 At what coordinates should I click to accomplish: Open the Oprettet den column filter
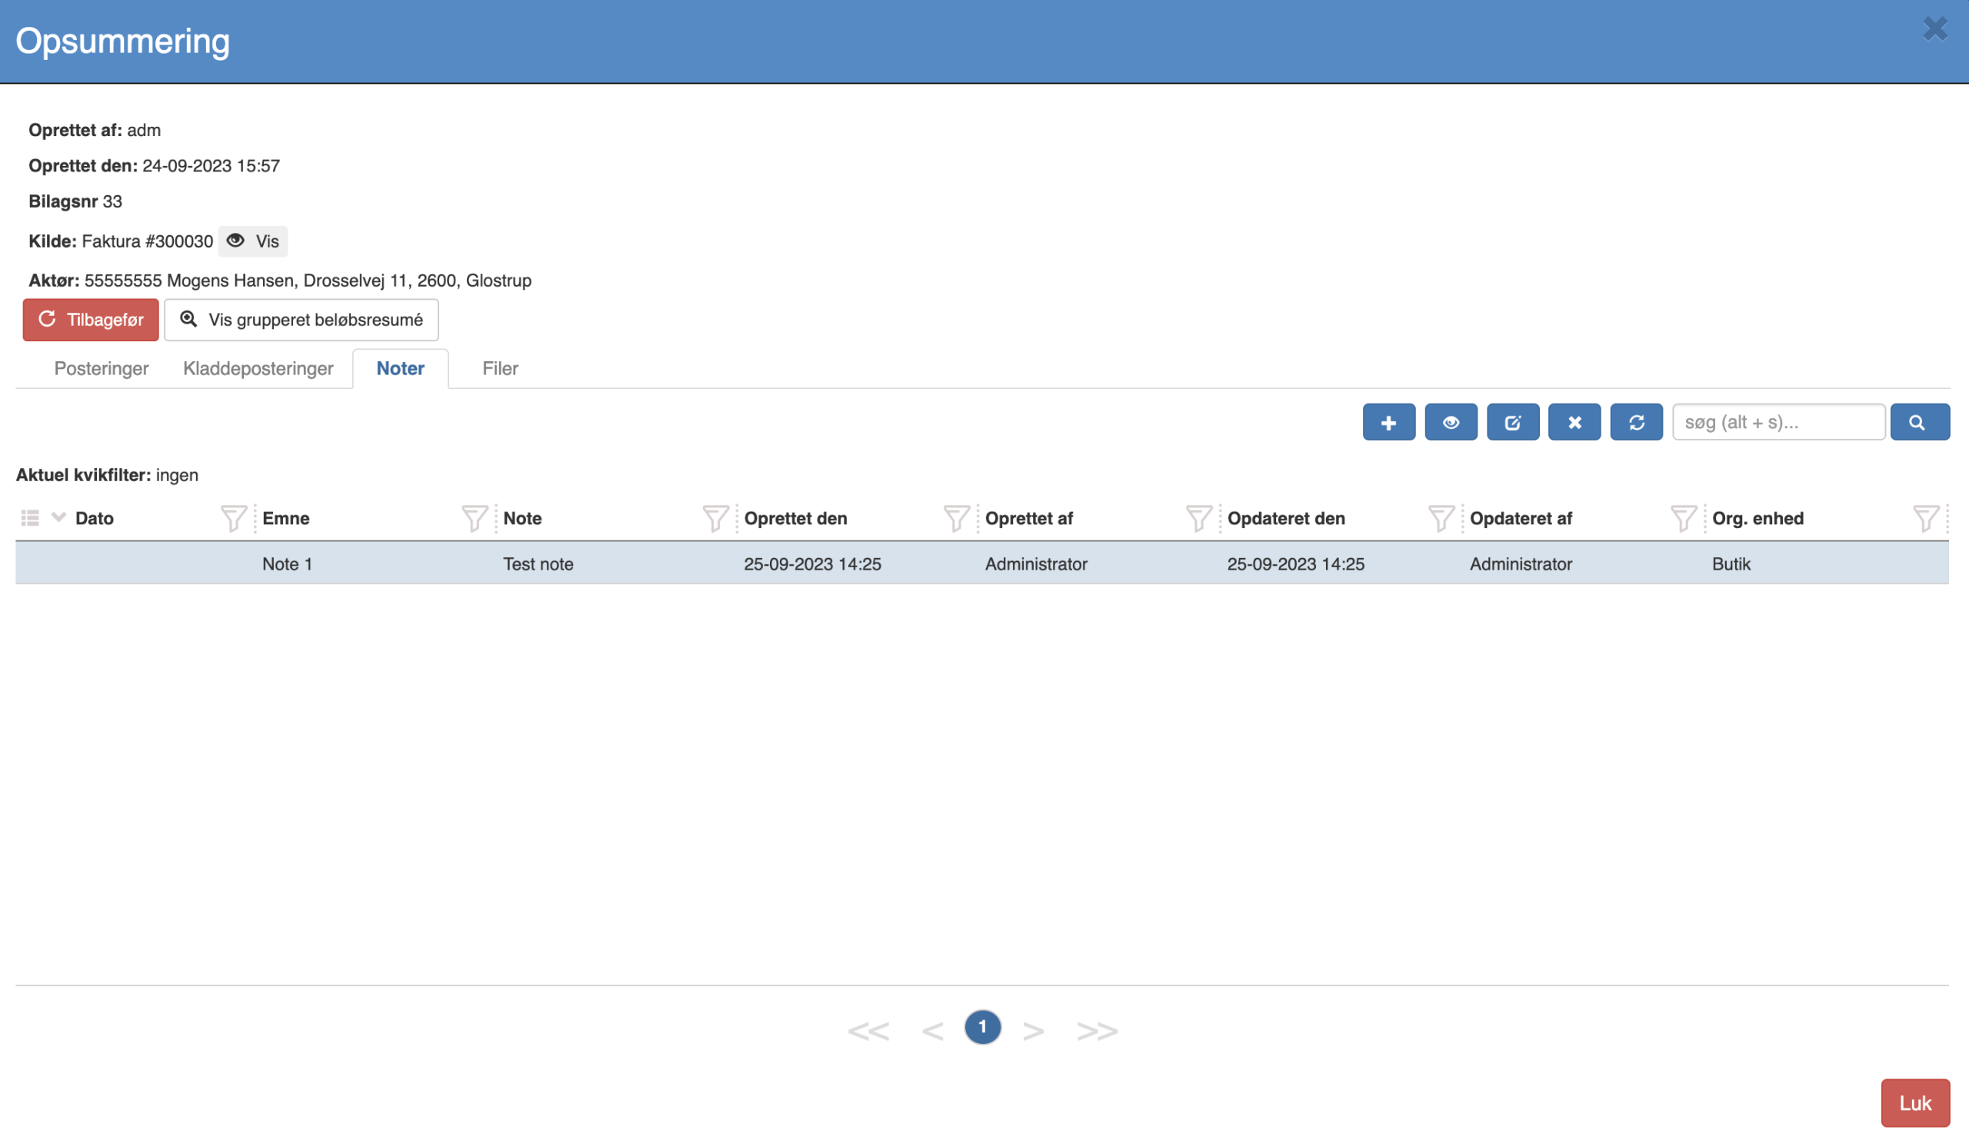pos(956,518)
